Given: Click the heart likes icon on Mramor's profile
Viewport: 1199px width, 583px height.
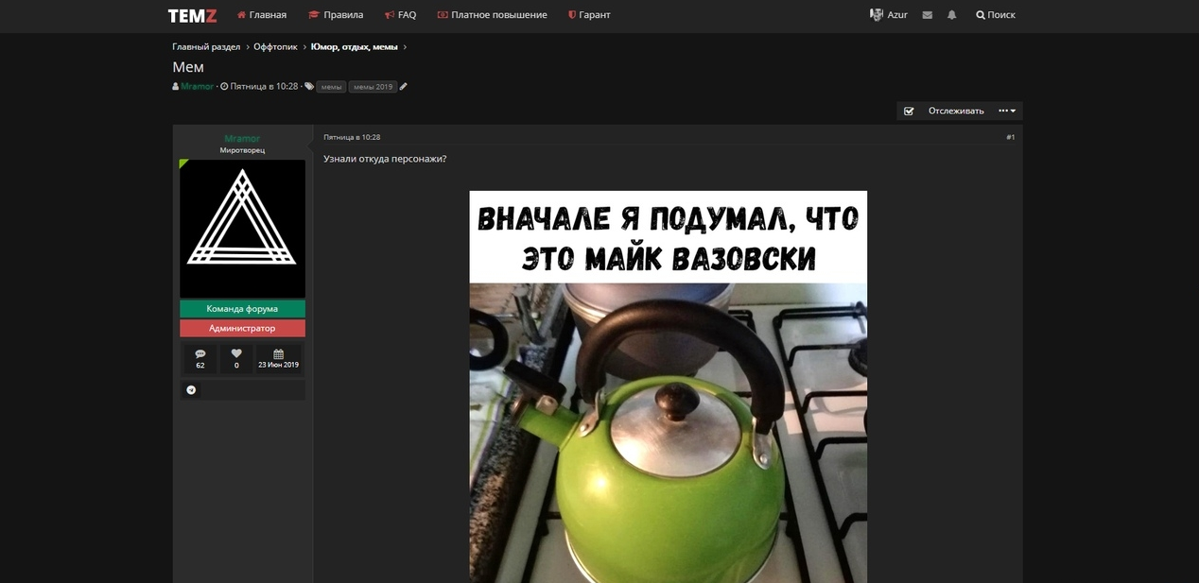Looking at the screenshot, I should pyautogui.click(x=235, y=353).
